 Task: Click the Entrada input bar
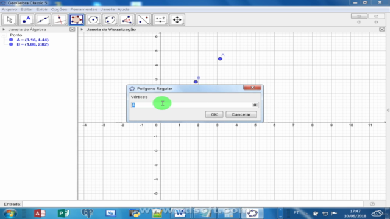click(193, 204)
